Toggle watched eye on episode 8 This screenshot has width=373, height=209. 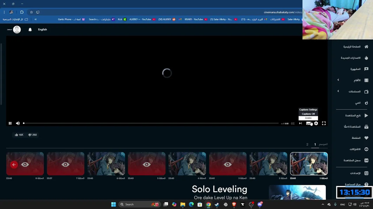click(25, 165)
